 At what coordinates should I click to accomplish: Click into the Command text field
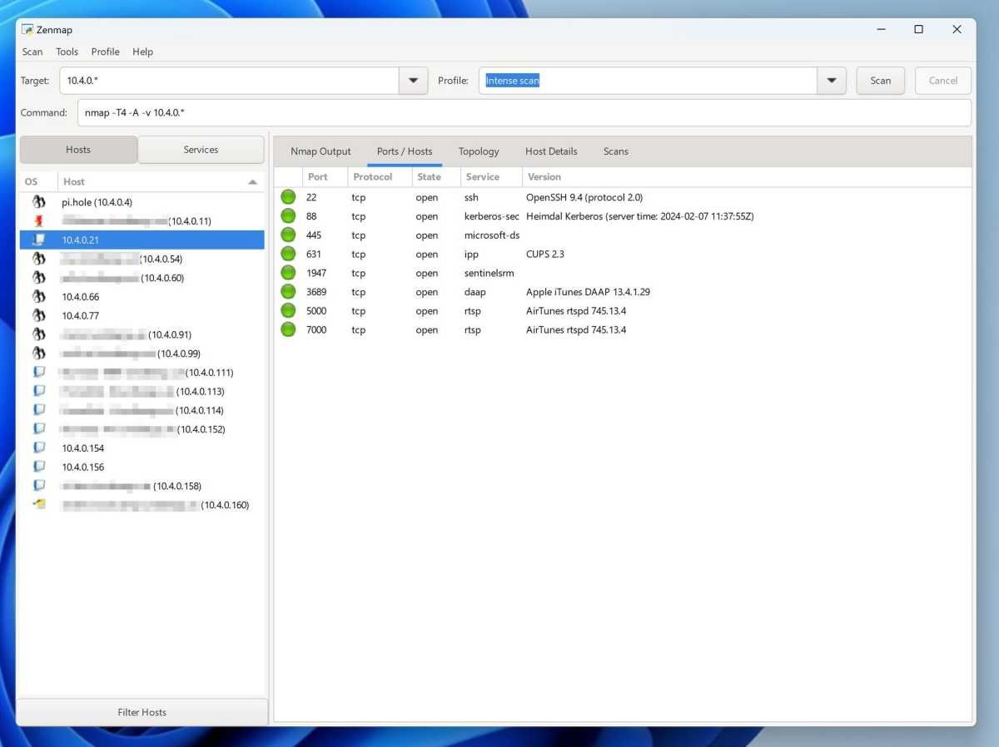(x=524, y=112)
